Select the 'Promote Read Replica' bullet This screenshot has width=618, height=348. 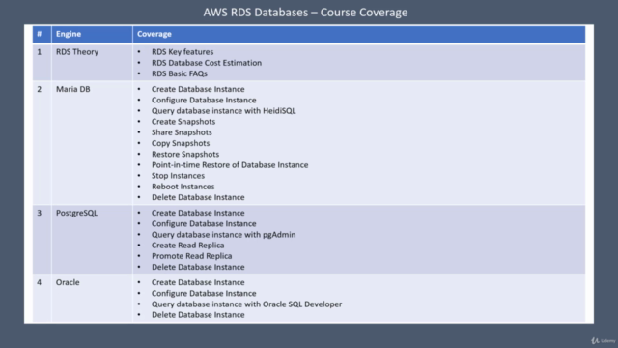[x=191, y=256]
